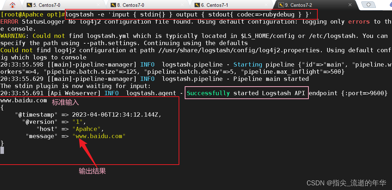This screenshot has width=392, height=190.
Task: Close the 8. Centos7-0 tab
Action: 182,5
